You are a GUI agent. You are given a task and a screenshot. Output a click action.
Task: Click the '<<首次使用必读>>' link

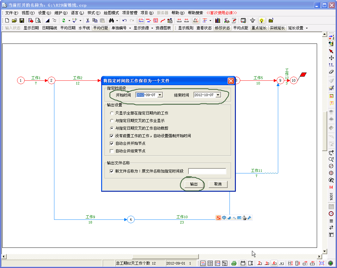pyautogui.click(x=222, y=13)
